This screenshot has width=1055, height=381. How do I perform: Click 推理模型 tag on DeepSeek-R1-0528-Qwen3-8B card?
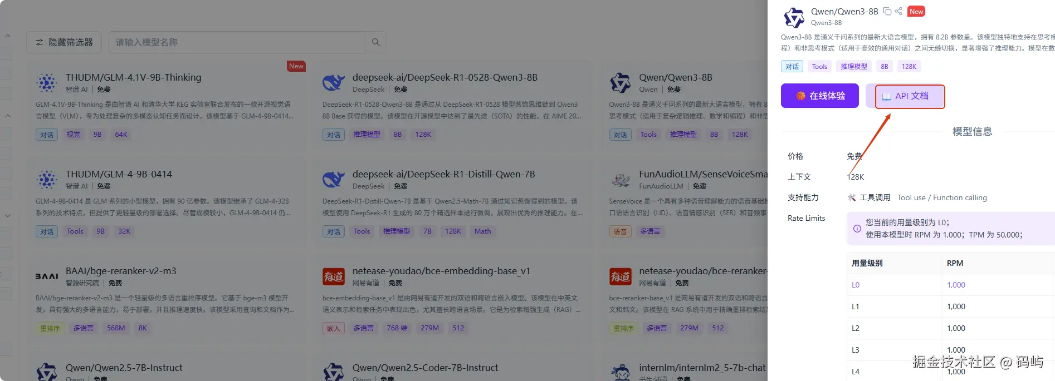click(x=367, y=135)
